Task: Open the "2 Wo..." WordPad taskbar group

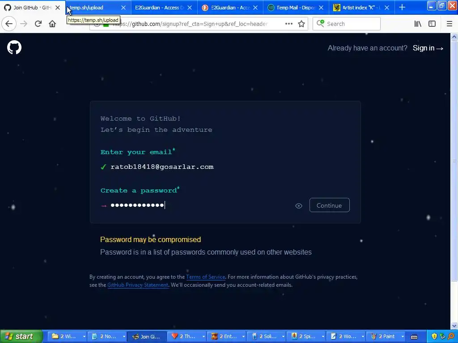Action: tap(347, 336)
